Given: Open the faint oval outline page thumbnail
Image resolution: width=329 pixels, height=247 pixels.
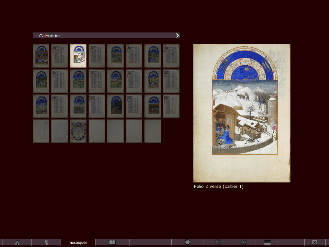Looking at the screenshot, I should pos(59,131).
